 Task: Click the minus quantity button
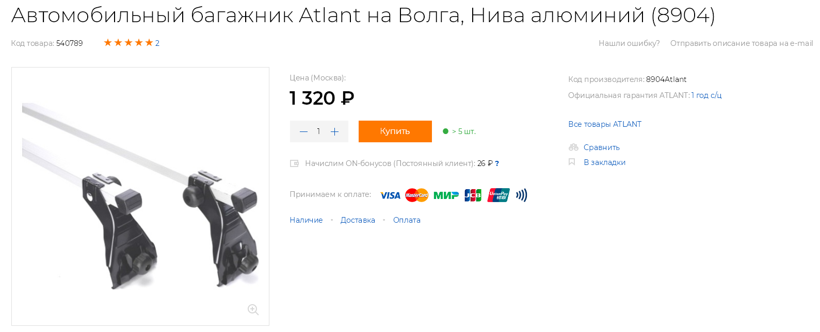303,131
